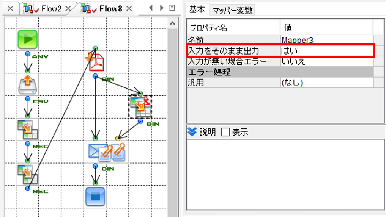Screen dimensions: 386x217
Task: Select the PDF component icon
Action: (x=96, y=61)
